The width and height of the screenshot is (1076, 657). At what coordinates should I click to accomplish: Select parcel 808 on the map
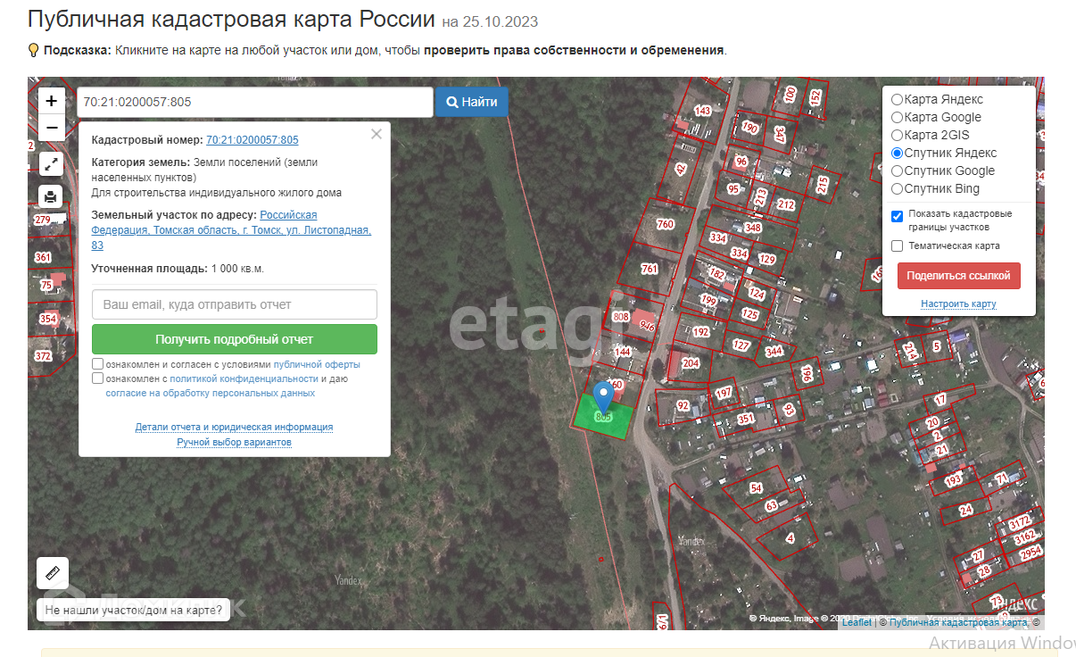click(621, 316)
